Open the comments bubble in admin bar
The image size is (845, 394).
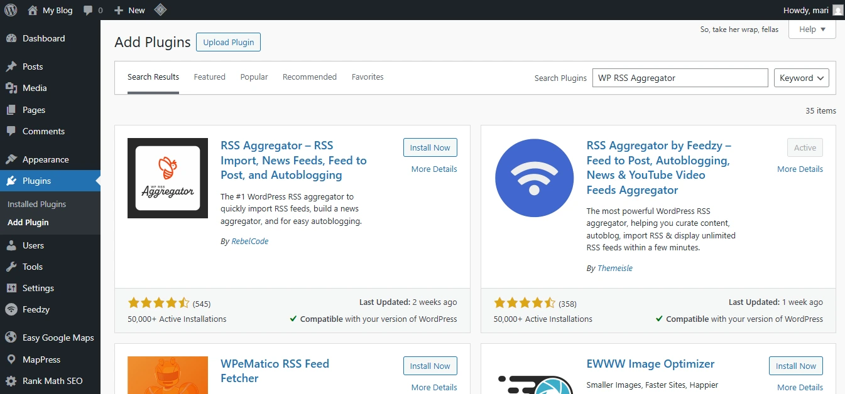click(x=93, y=10)
